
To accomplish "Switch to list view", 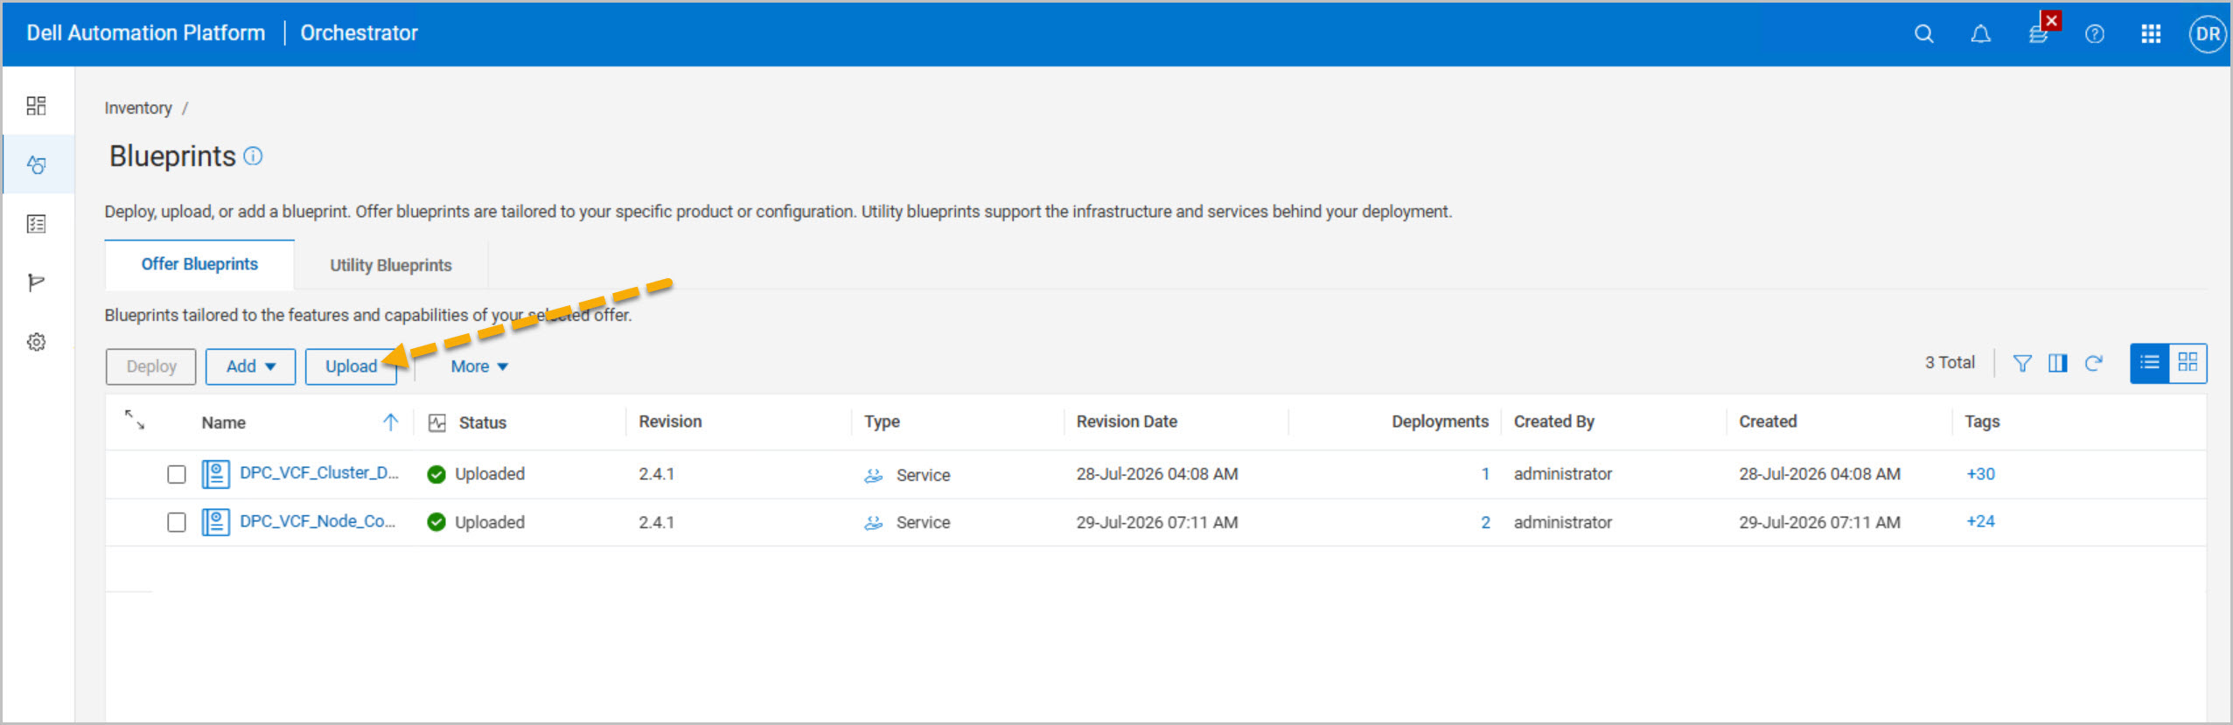I will [x=2150, y=363].
